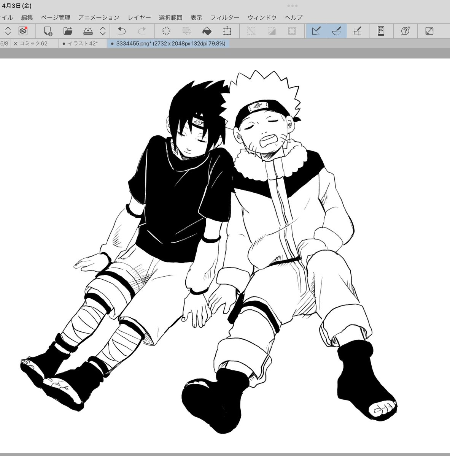450x456 pixels.
Task: Undo the last action
Action: 122,31
